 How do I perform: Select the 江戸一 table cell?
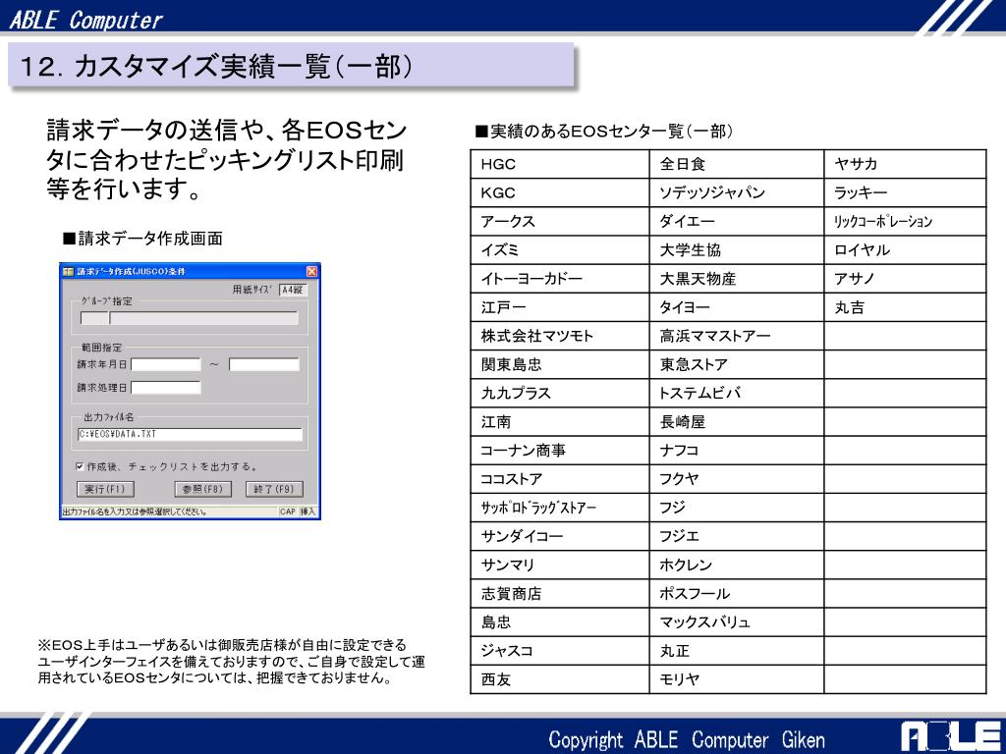559,307
